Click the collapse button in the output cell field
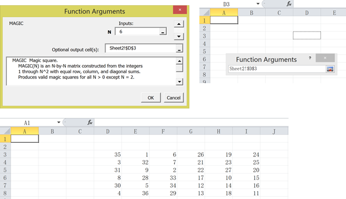This screenshot has height=199, width=346. click(x=179, y=48)
